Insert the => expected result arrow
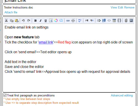This screenshot has height=106, width=138. [x=99, y=20]
